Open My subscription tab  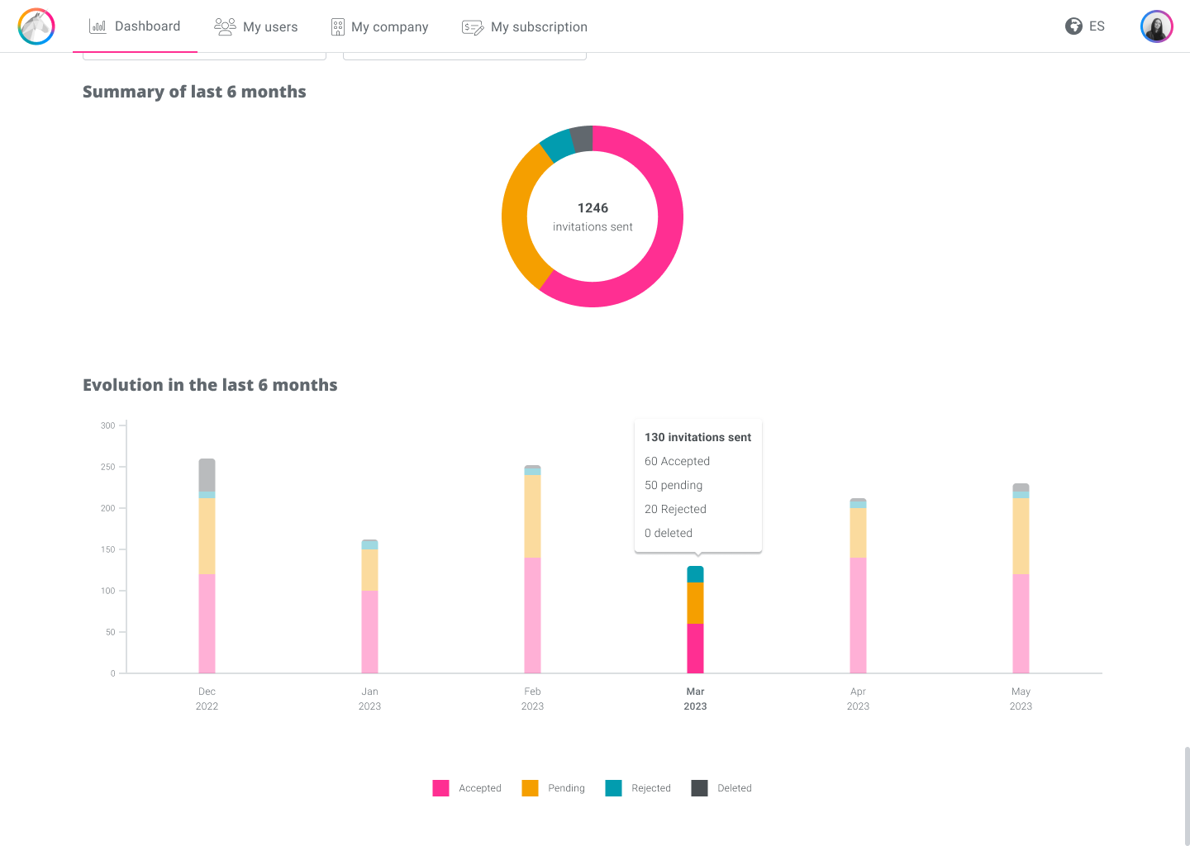[x=525, y=26]
